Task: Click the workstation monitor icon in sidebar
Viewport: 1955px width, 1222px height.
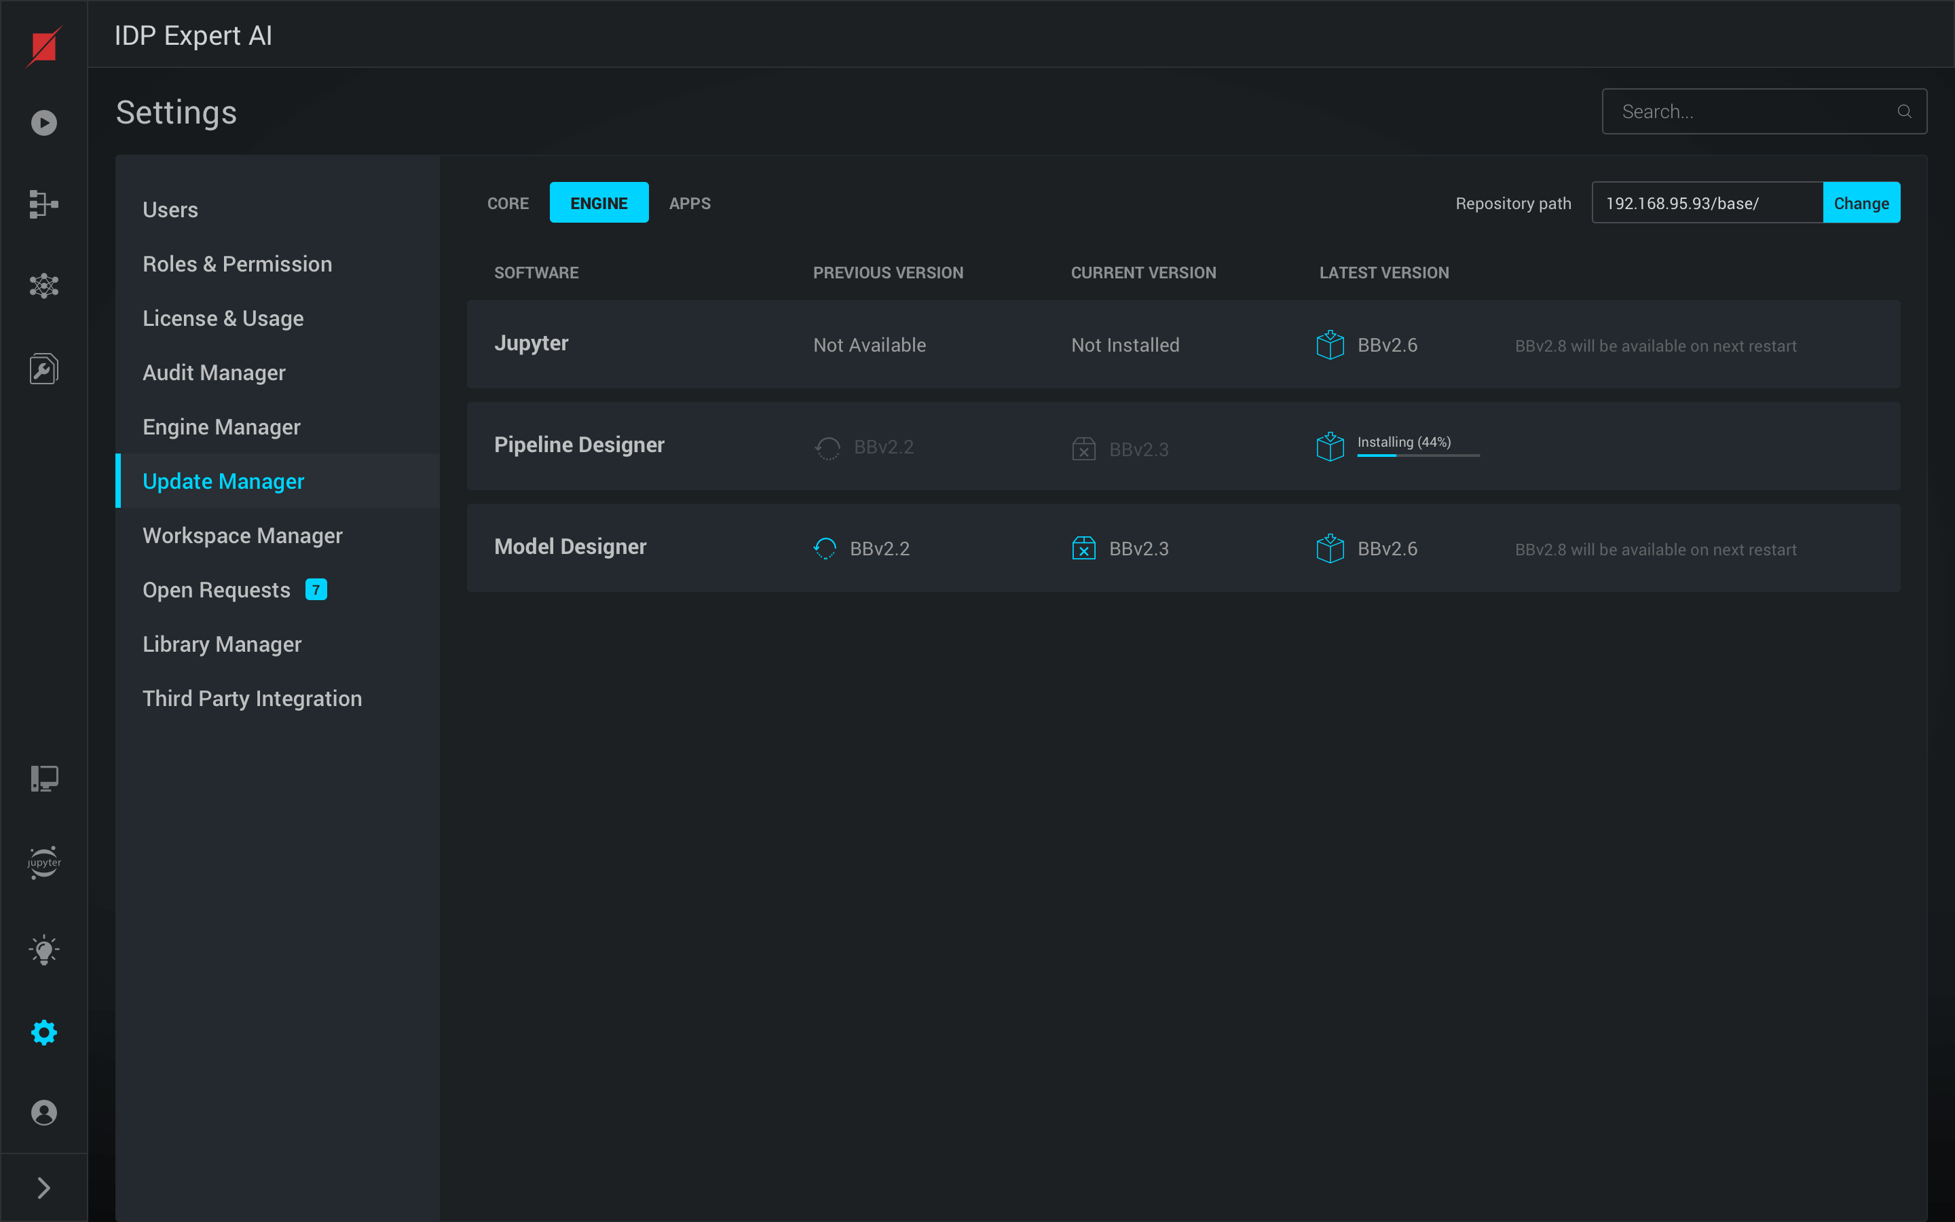Action: [x=43, y=778]
